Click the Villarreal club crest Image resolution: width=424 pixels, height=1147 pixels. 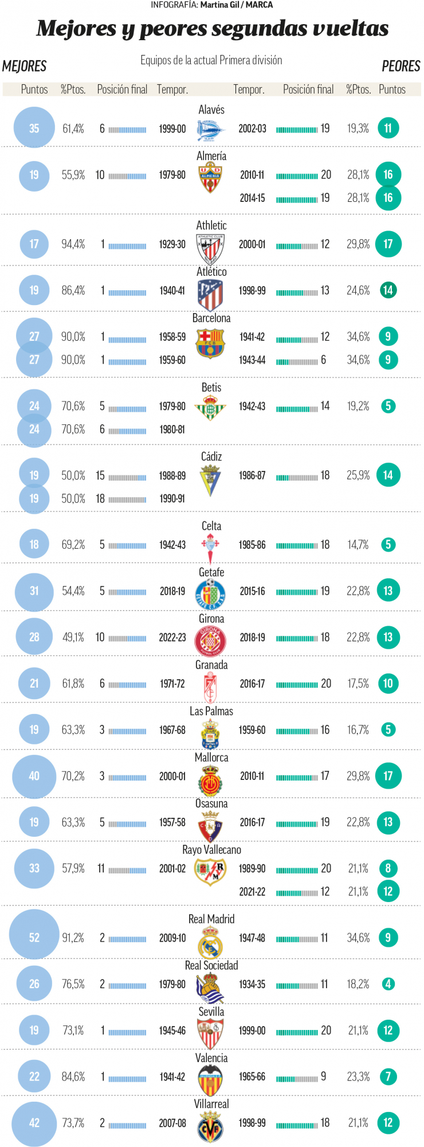210,1127
